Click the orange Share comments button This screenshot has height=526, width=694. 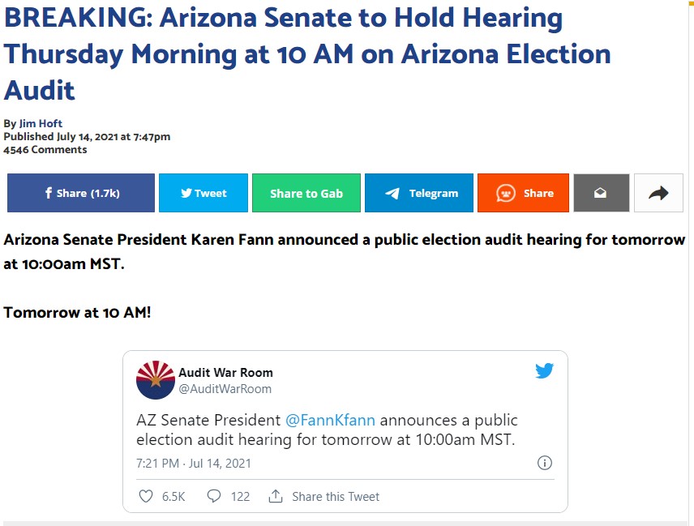[x=523, y=193]
